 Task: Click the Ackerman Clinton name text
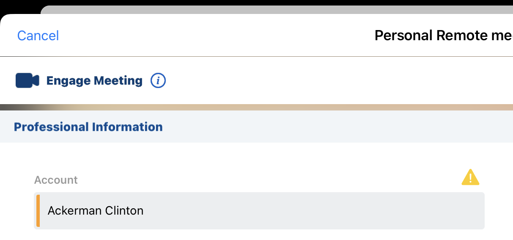pyautogui.click(x=96, y=211)
